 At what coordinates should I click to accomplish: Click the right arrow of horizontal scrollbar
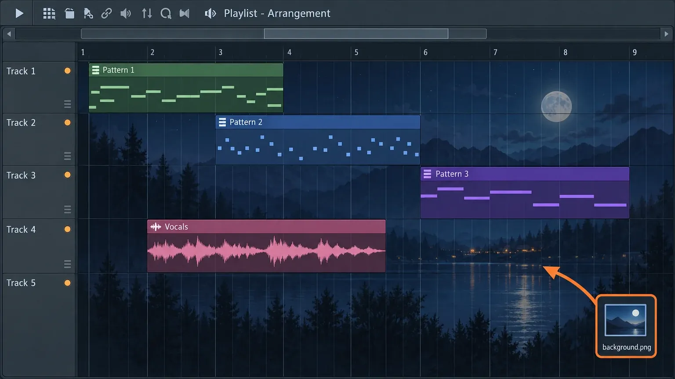tap(666, 34)
